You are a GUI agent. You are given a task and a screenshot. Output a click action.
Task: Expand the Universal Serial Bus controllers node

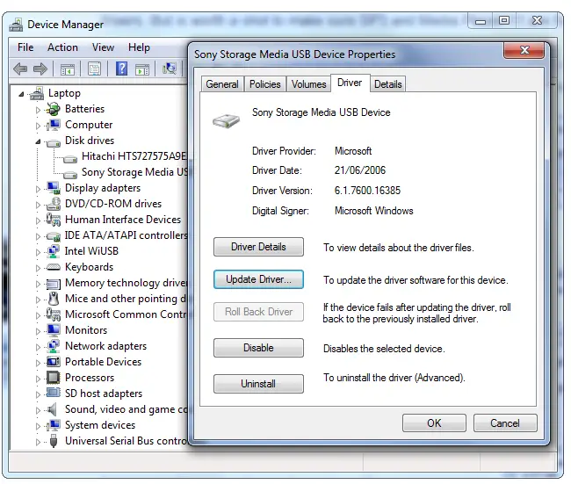click(38, 442)
